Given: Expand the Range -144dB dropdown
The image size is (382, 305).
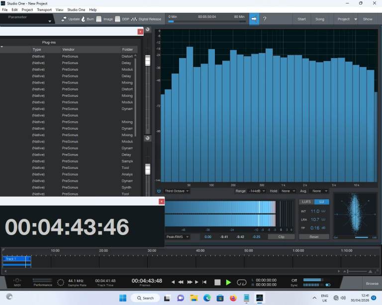Looking at the screenshot, I should [x=251, y=191].
